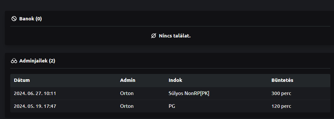Select the Adminjailek (2) section heading
334x119 pixels.
(x=37, y=61)
